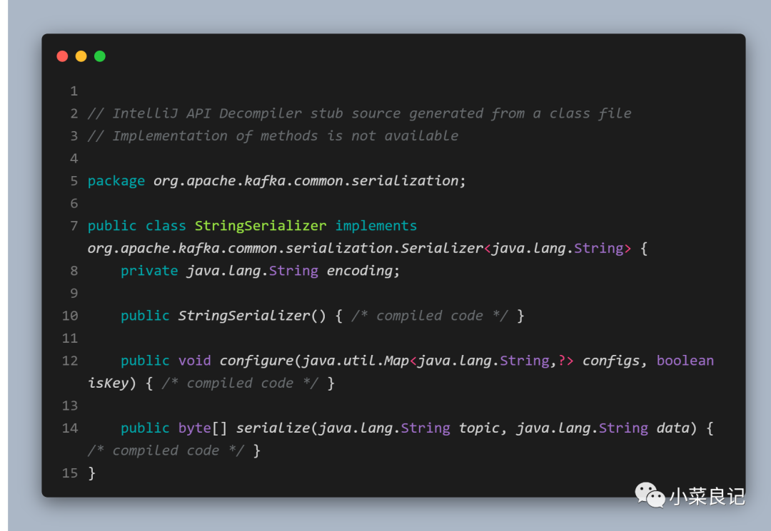Click the StringSerializer class name
This screenshot has width=771, height=531.
pos(261,226)
